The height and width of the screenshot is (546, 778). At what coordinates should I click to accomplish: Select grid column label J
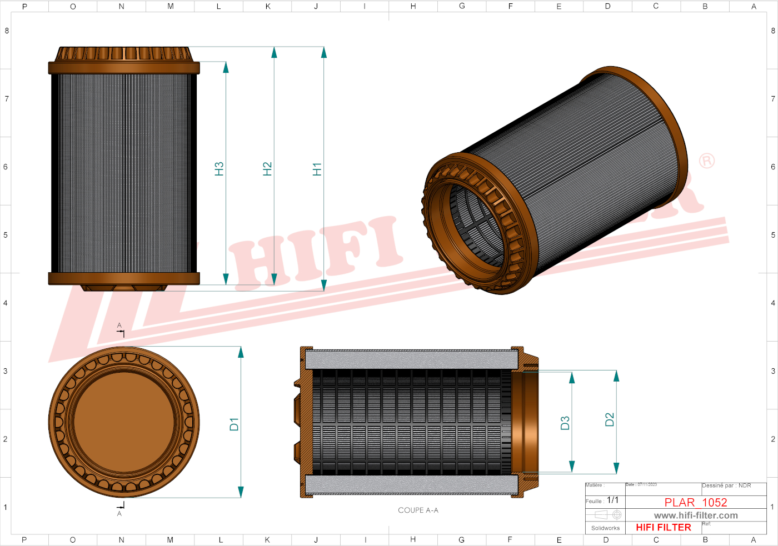click(316, 7)
